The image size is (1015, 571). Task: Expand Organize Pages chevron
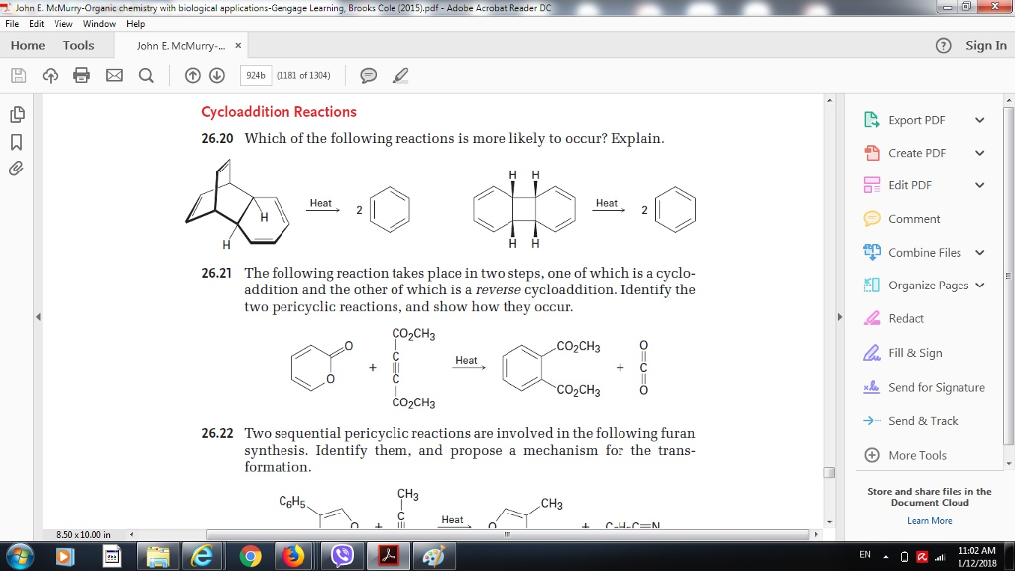click(980, 285)
